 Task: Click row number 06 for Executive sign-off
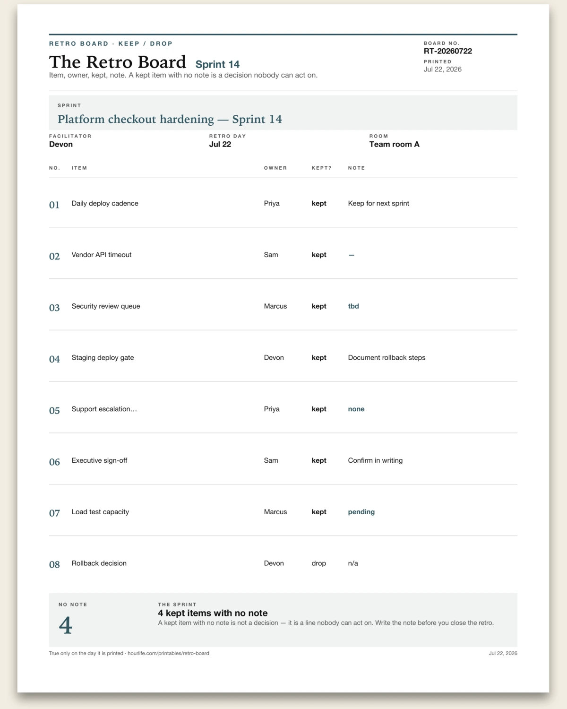[55, 462]
